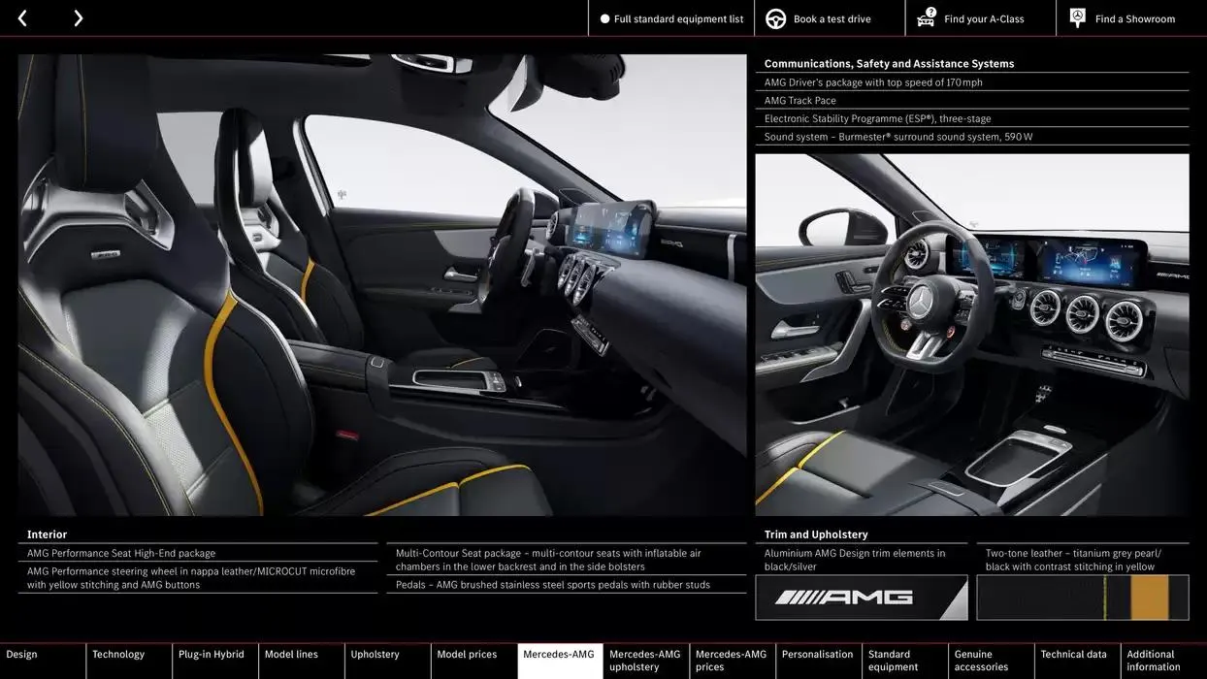Open the Mercedes-AMG upholstery tab
The width and height of the screenshot is (1207, 679).
tap(645, 660)
